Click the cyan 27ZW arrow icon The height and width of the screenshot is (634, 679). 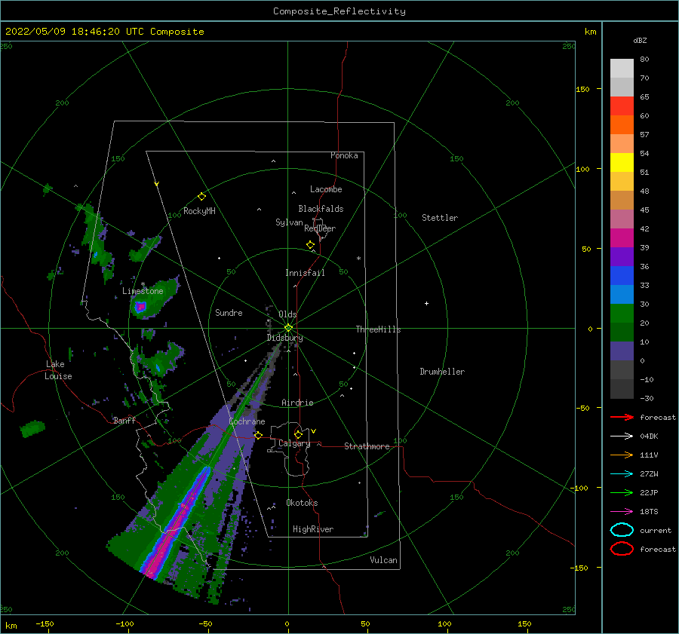[622, 474]
